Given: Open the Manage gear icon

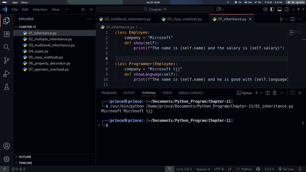Looking at the screenshot, I should point(7,159).
